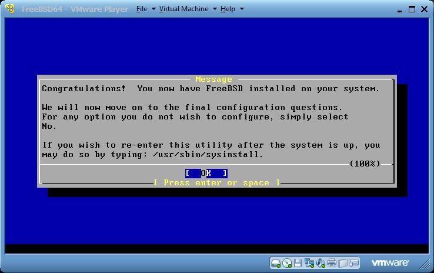Click the sound card device icon
Viewport: 434px width, 273px height.
pos(321,263)
